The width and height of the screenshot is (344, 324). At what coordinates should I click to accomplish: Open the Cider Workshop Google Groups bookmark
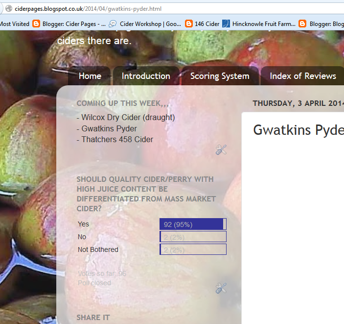[x=145, y=24]
